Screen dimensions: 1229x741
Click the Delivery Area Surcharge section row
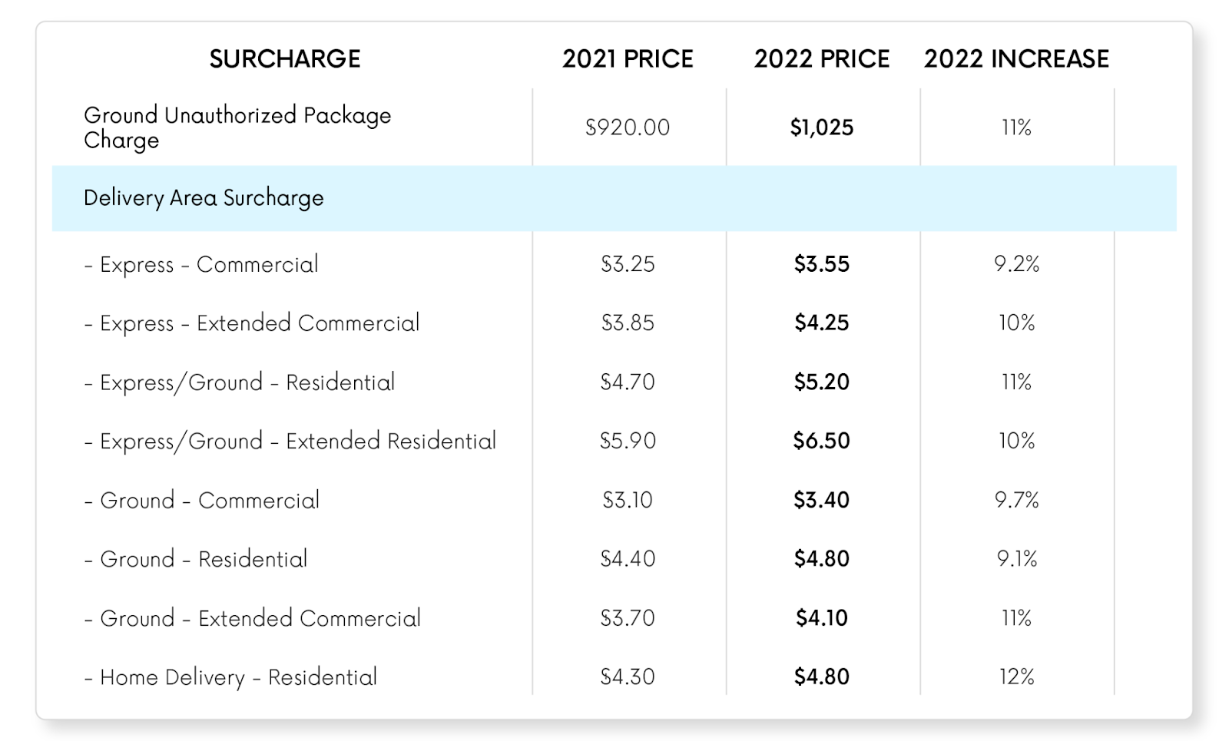204,198
